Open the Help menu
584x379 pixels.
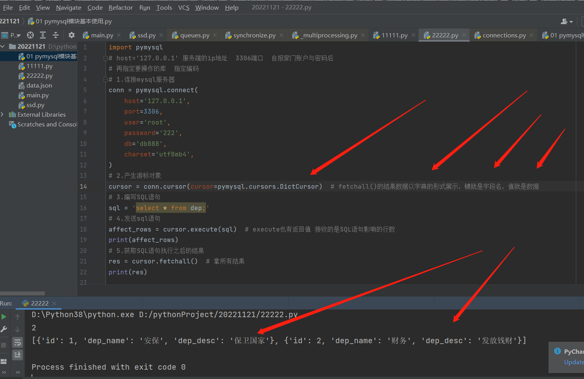point(232,7)
